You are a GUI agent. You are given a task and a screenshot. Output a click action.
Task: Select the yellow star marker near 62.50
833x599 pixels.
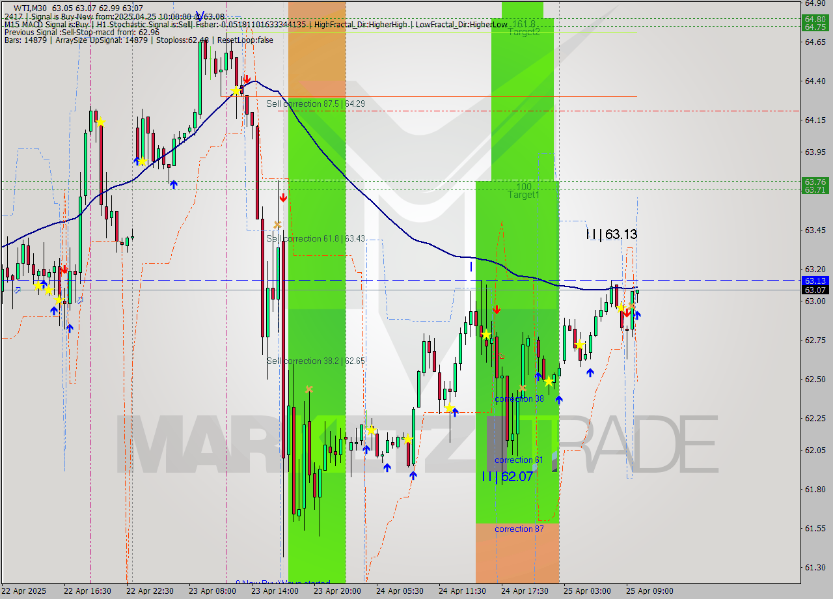pyautogui.click(x=550, y=381)
